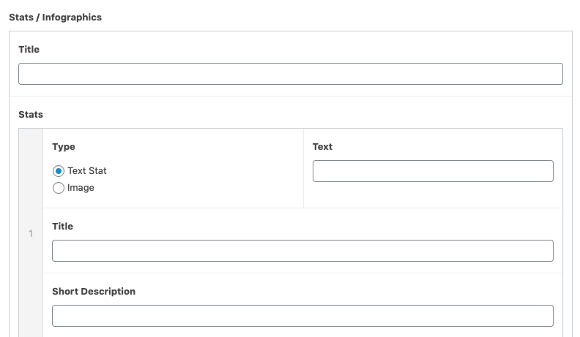This screenshot has height=337, width=580.
Task: Place cursor in the stat's Text box
Action: point(433,171)
